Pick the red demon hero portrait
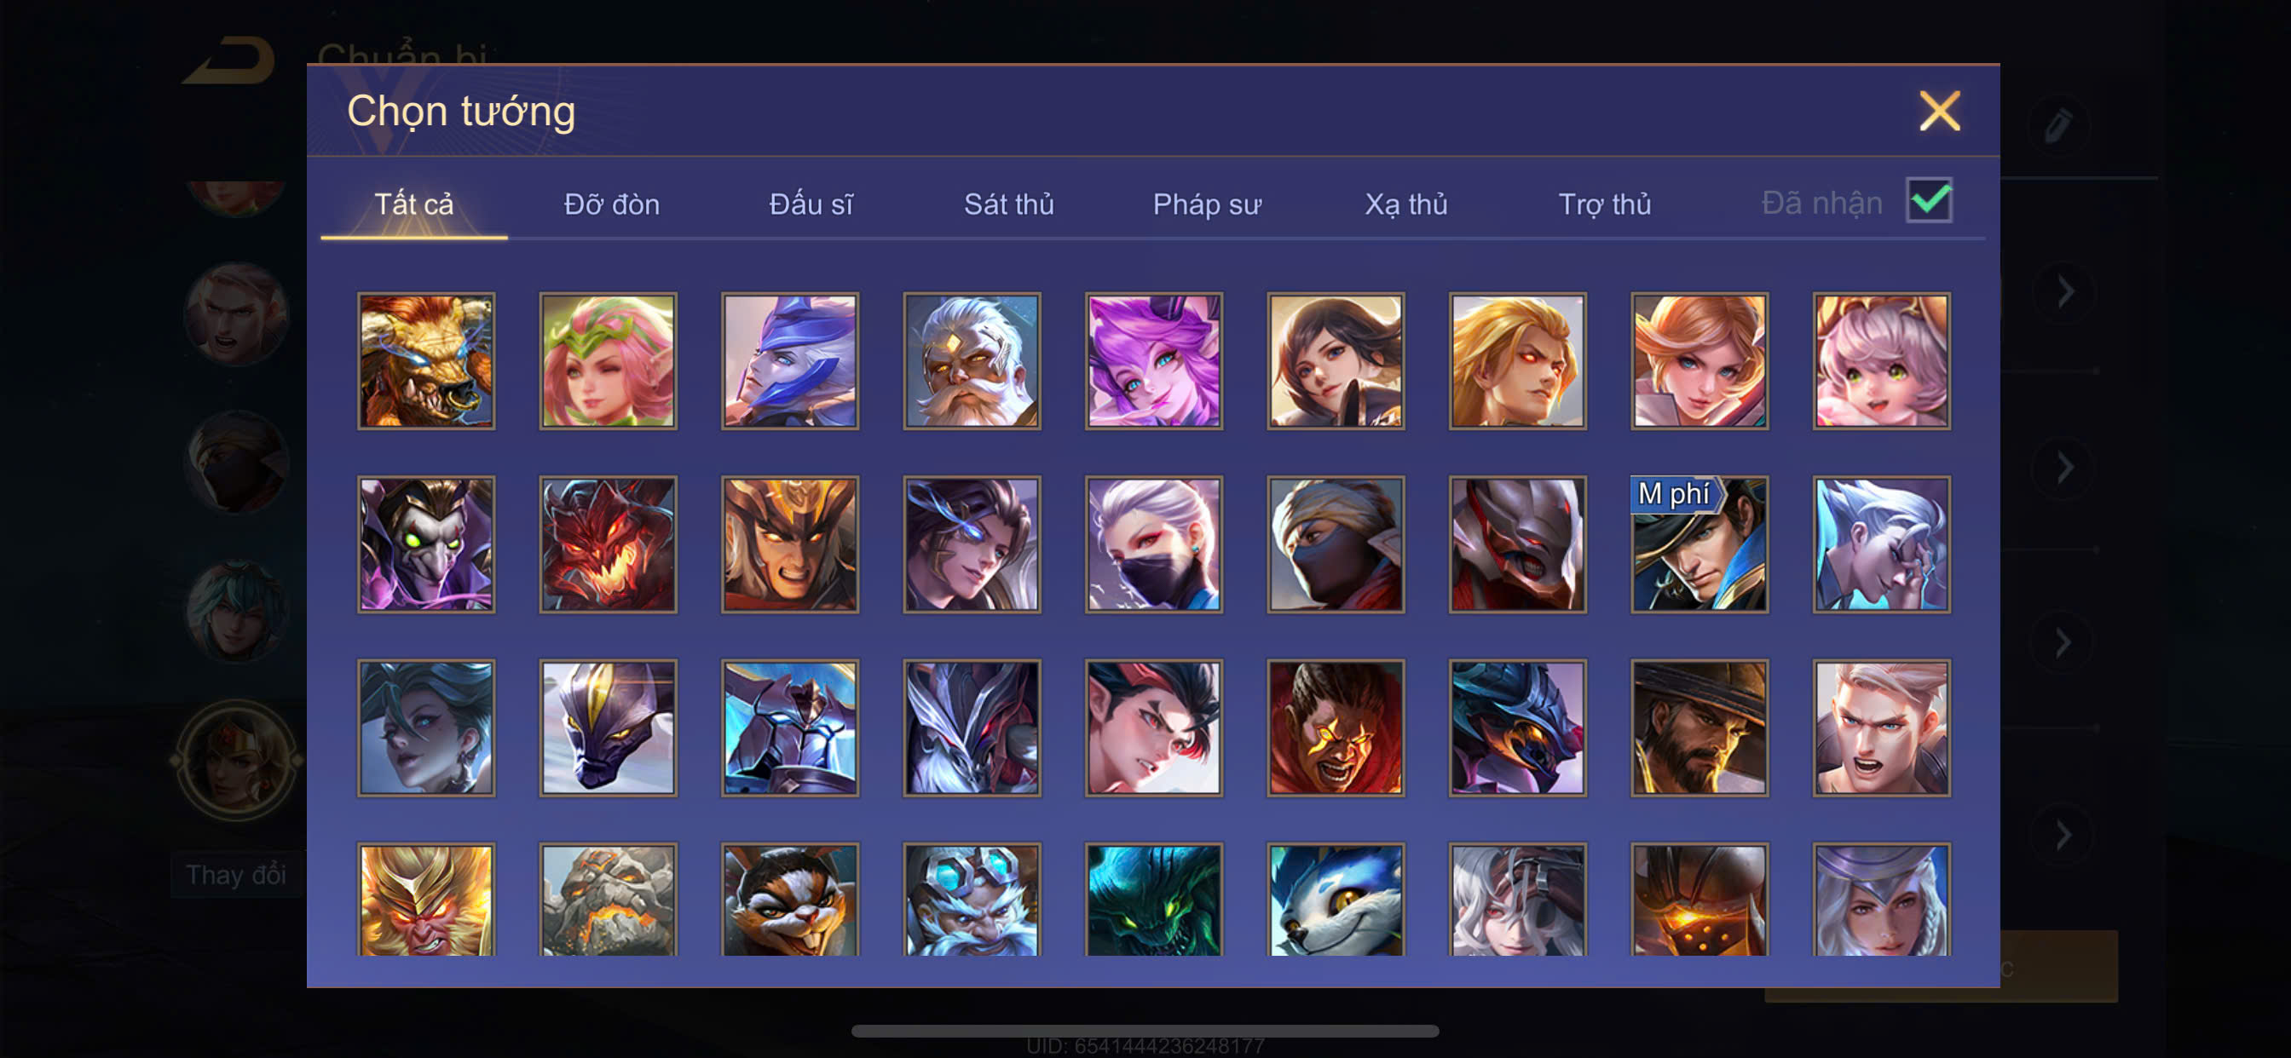 [x=608, y=544]
